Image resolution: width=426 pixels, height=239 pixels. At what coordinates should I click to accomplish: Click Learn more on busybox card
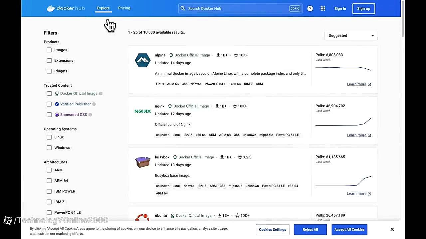359,194
